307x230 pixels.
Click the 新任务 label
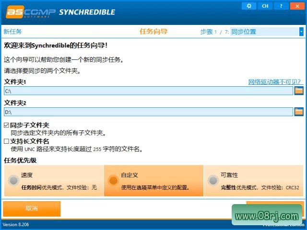13,32
